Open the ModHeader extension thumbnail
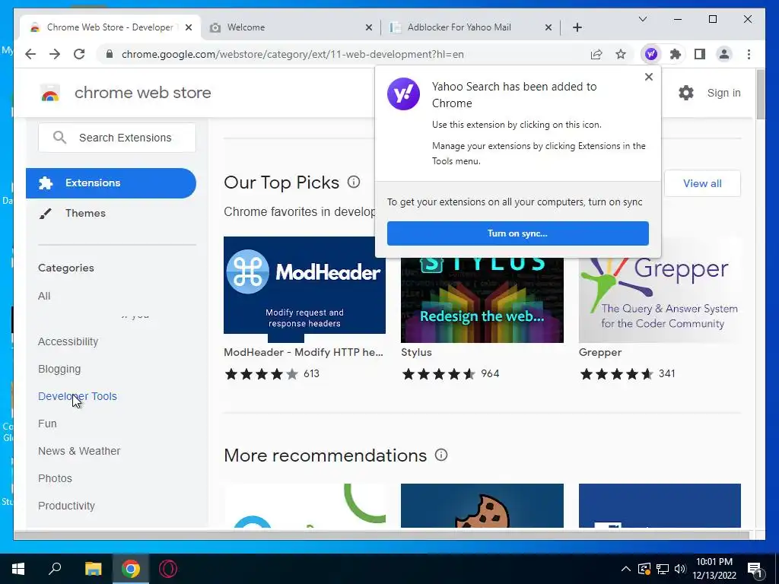This screenshot has width=779, height=584. pos(304,289)
